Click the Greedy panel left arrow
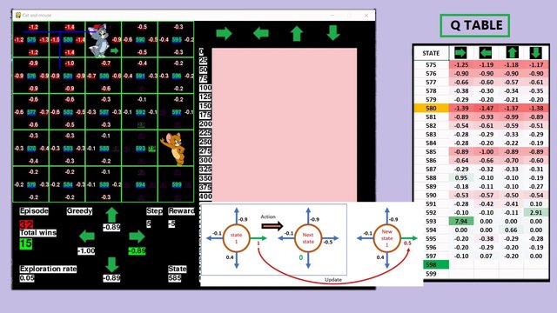The width and height of the screenshot is (557, 313). 87,236
